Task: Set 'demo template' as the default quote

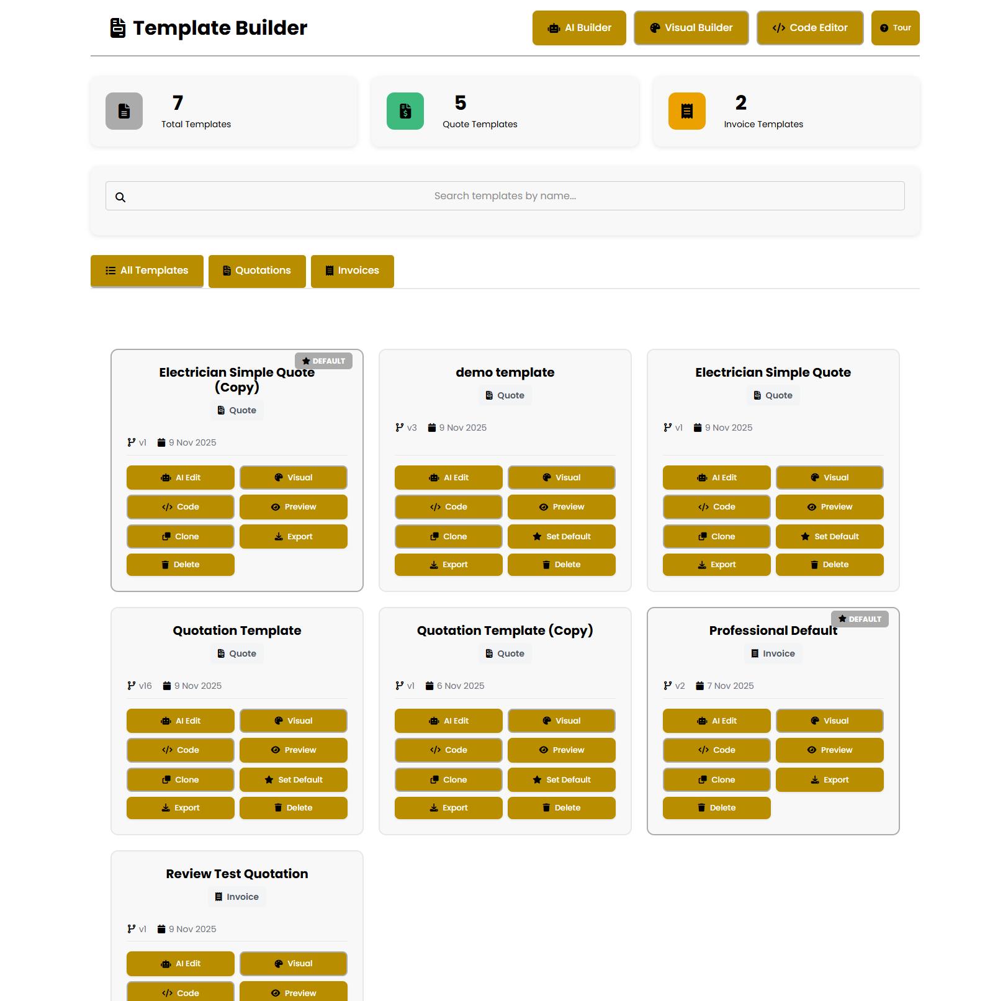Action: coord(561,536)
